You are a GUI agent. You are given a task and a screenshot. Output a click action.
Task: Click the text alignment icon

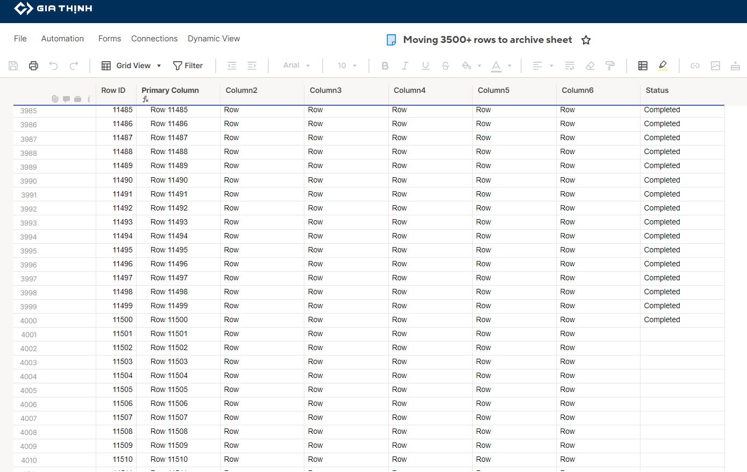click(x=537, y=66)
